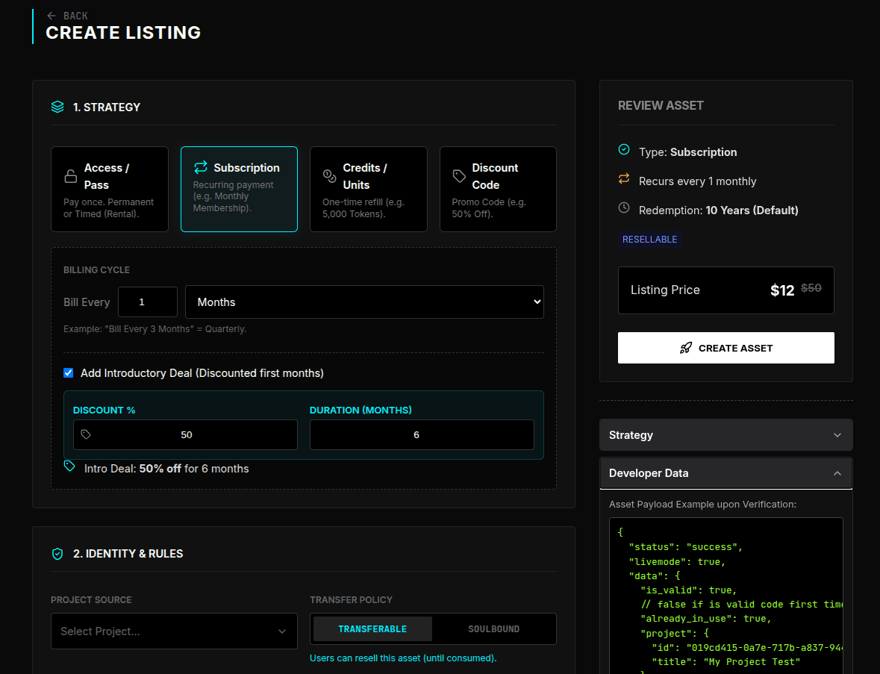Click the $12 listing price value

[781, 290]
